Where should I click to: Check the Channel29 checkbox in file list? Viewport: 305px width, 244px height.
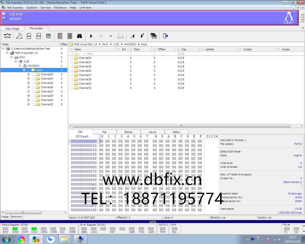tap(71, 79)
